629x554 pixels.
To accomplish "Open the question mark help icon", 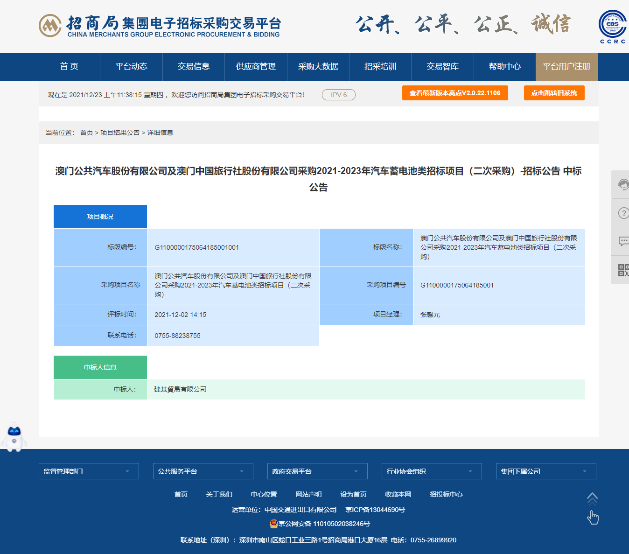I will [x=623, y=213].
